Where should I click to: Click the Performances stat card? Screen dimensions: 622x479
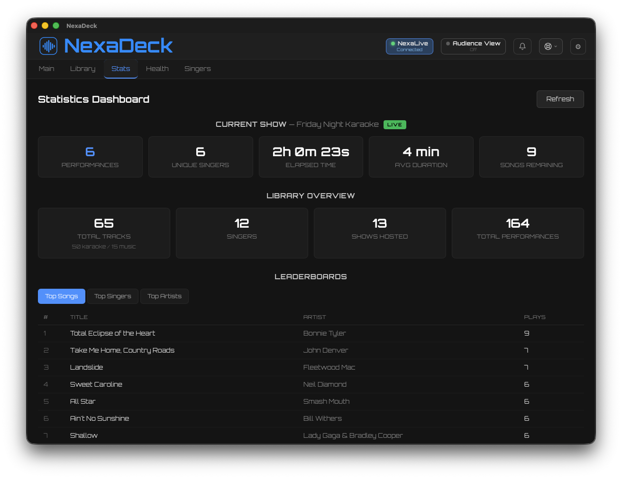(x=90, y=157)
